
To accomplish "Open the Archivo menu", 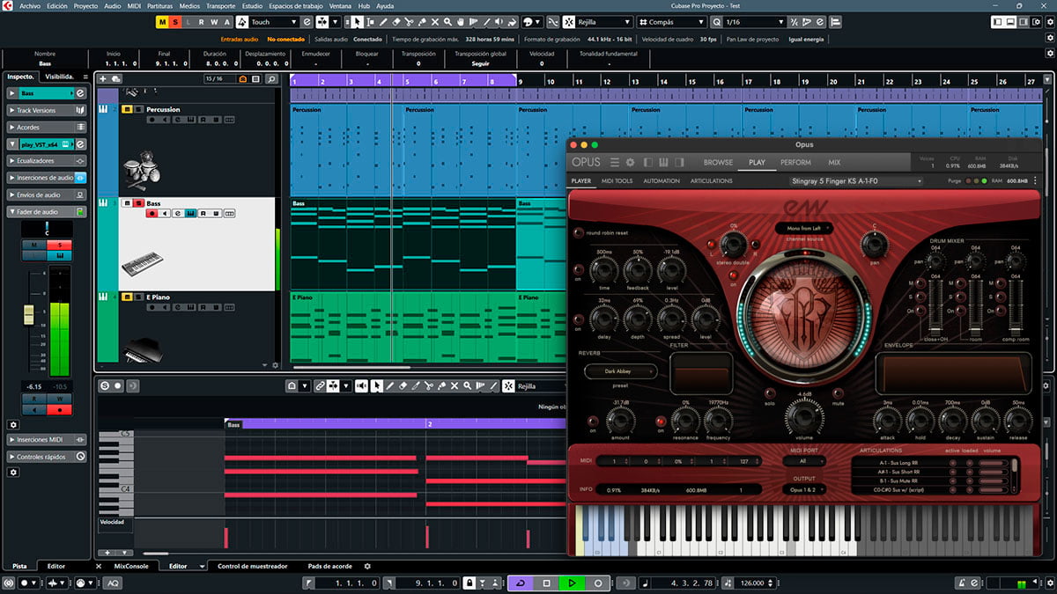I will tap(30, 5).
